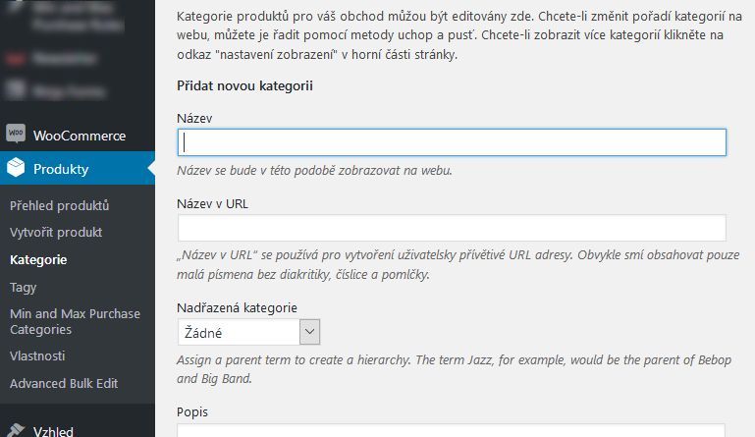Click the dropdown arrow beside Žádné
This screenshot has height=437, width=755.
[309, 333]
